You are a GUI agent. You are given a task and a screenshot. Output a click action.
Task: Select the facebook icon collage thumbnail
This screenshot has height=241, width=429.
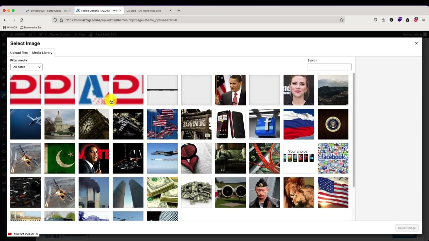tap(333, 158)
